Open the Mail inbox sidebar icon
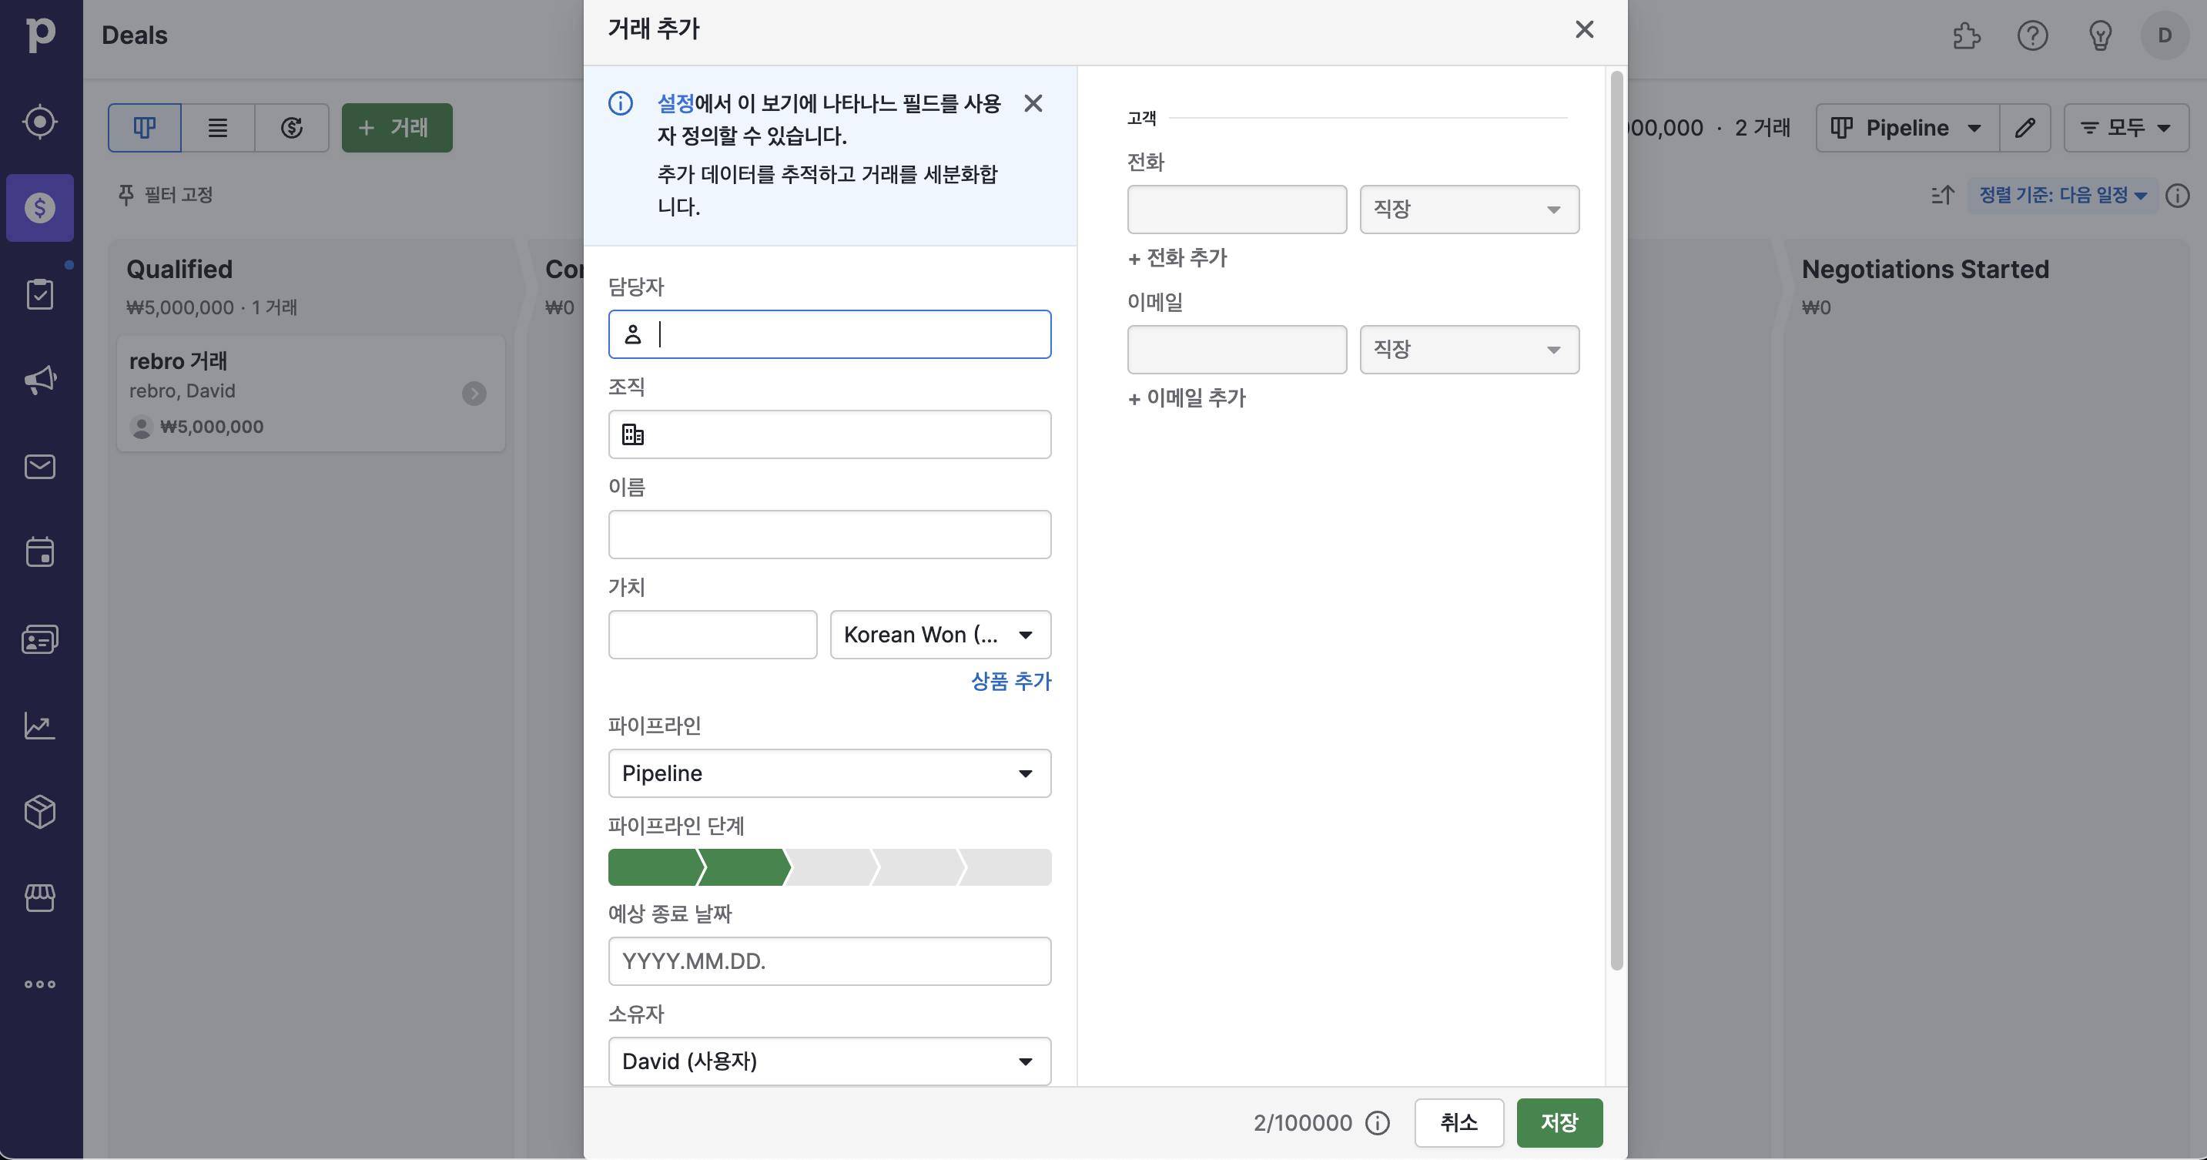The height and width of the screenshot is (1160, 2207). coord(40,467)
